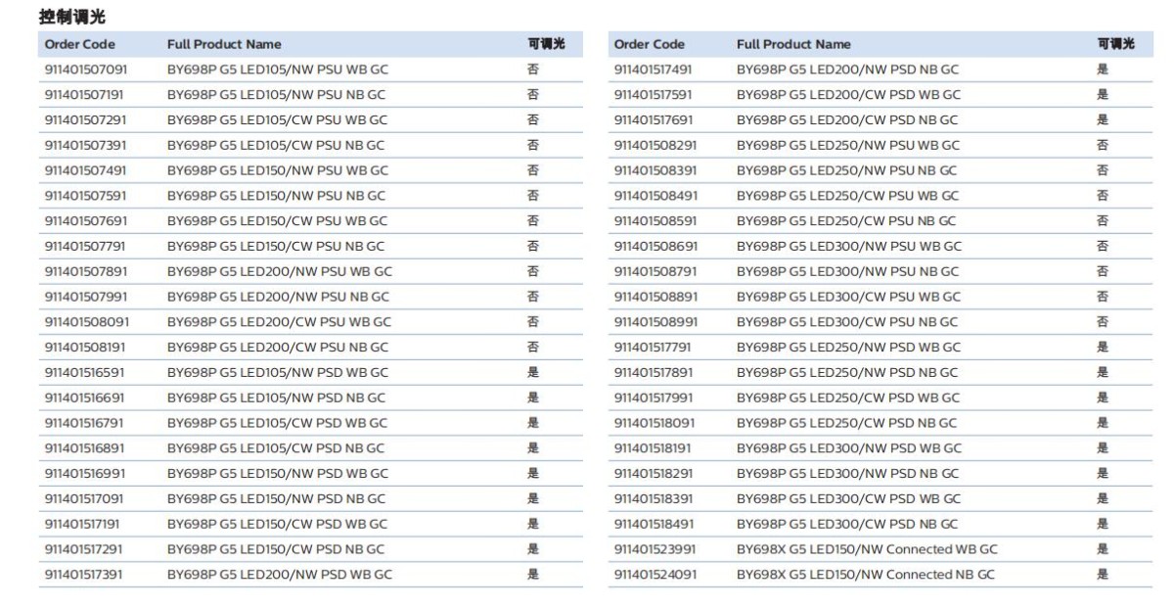Screen dimensions: 1174x608
Task: Click the right table's 可调光 column header
Action: [1115, 44]
